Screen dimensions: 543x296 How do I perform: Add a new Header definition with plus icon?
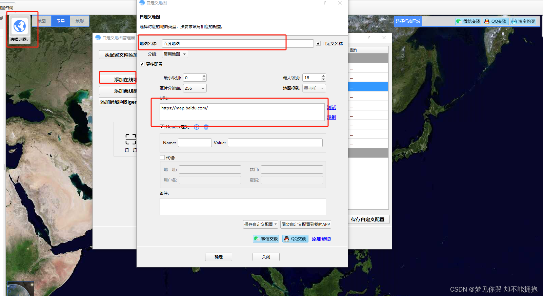click(x=197, y=127)
